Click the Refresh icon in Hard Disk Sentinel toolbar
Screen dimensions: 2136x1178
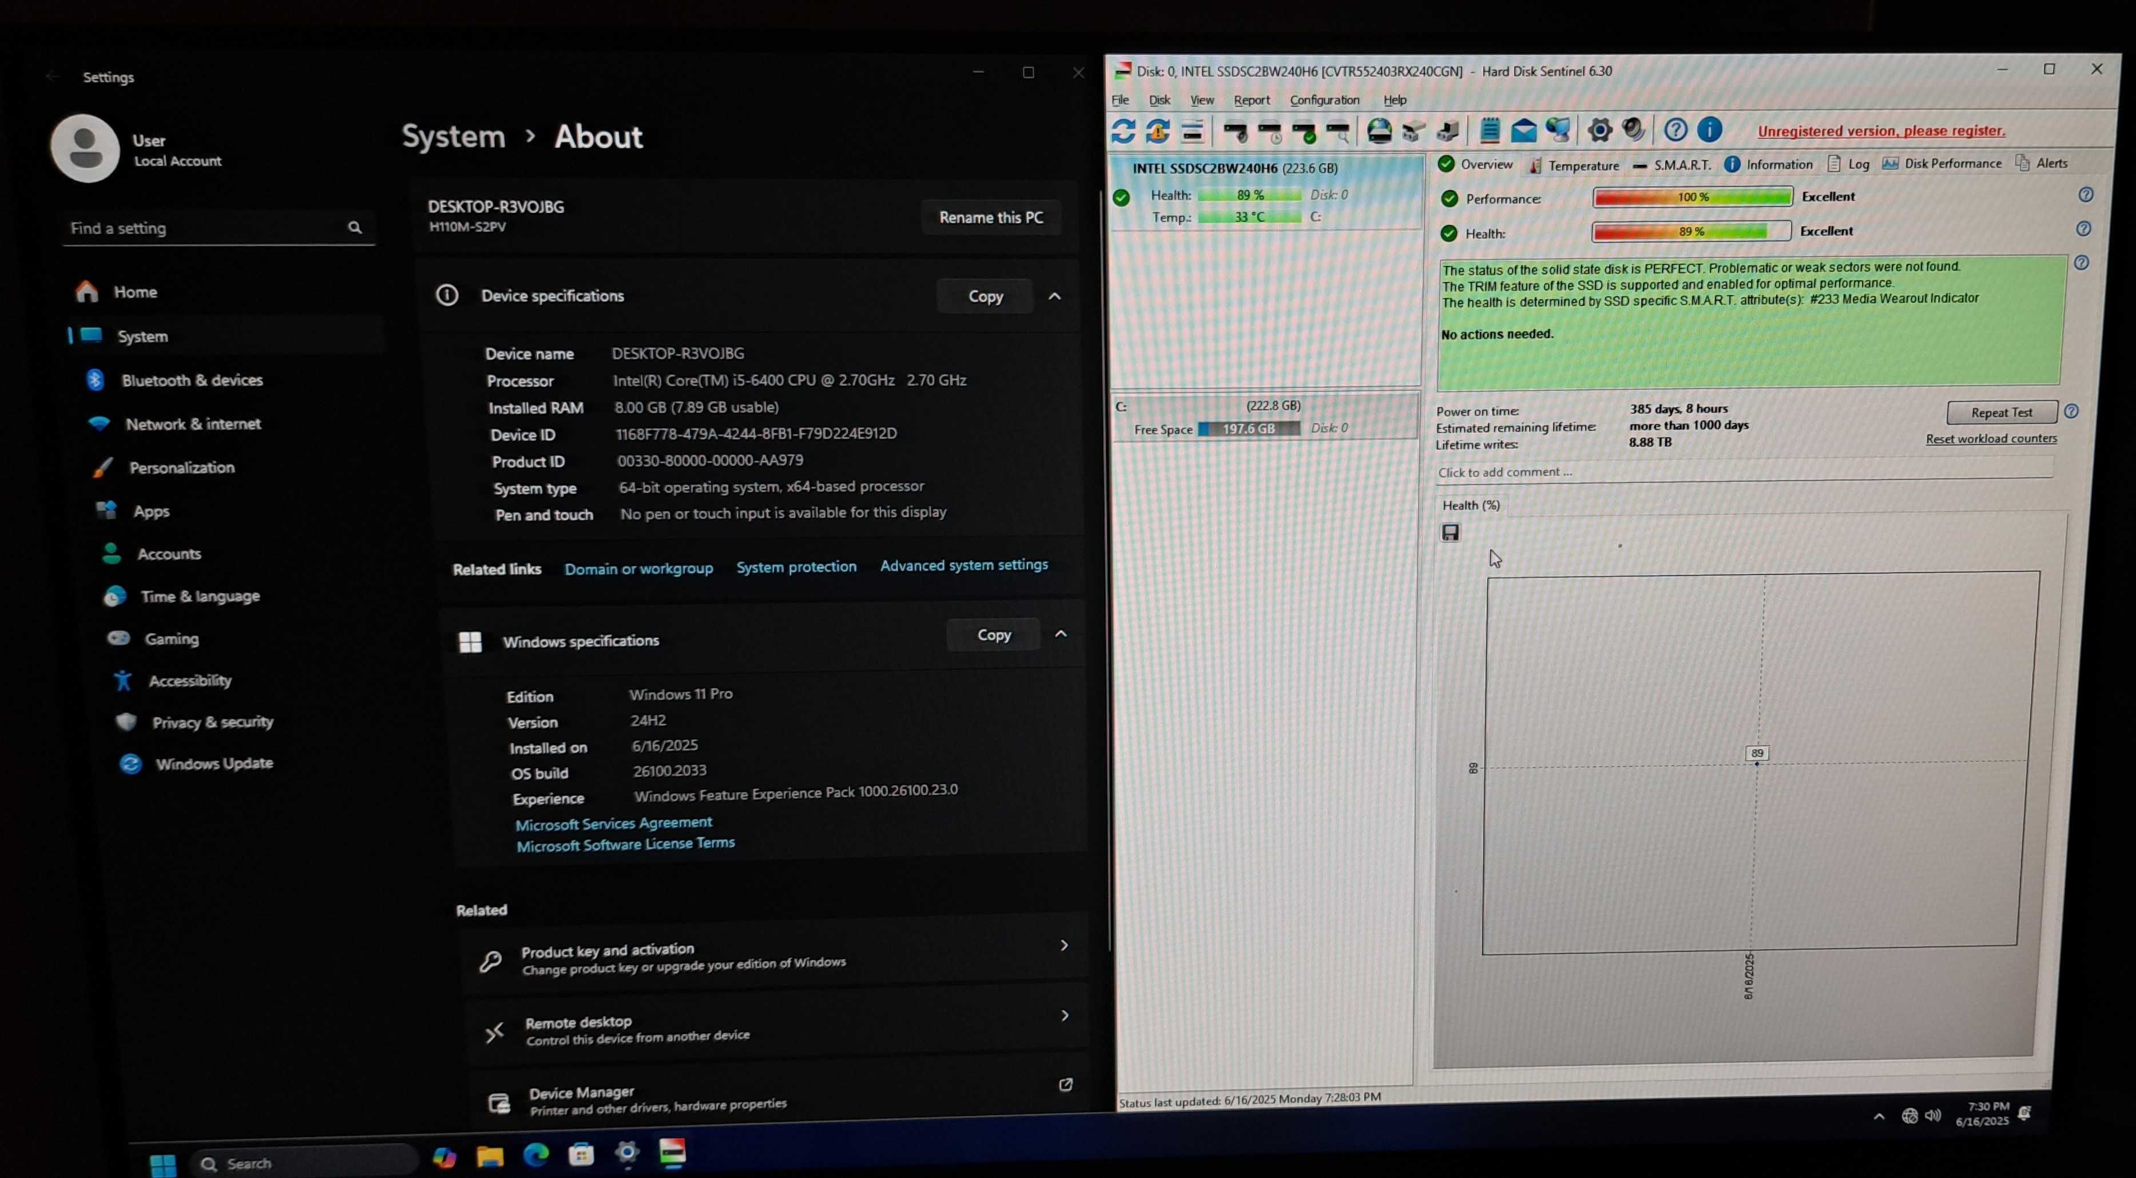click(x=1123, y=131)
